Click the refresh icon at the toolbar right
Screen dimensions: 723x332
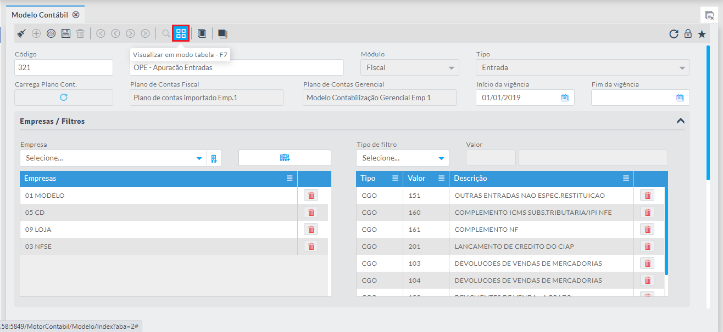[674, 34]
